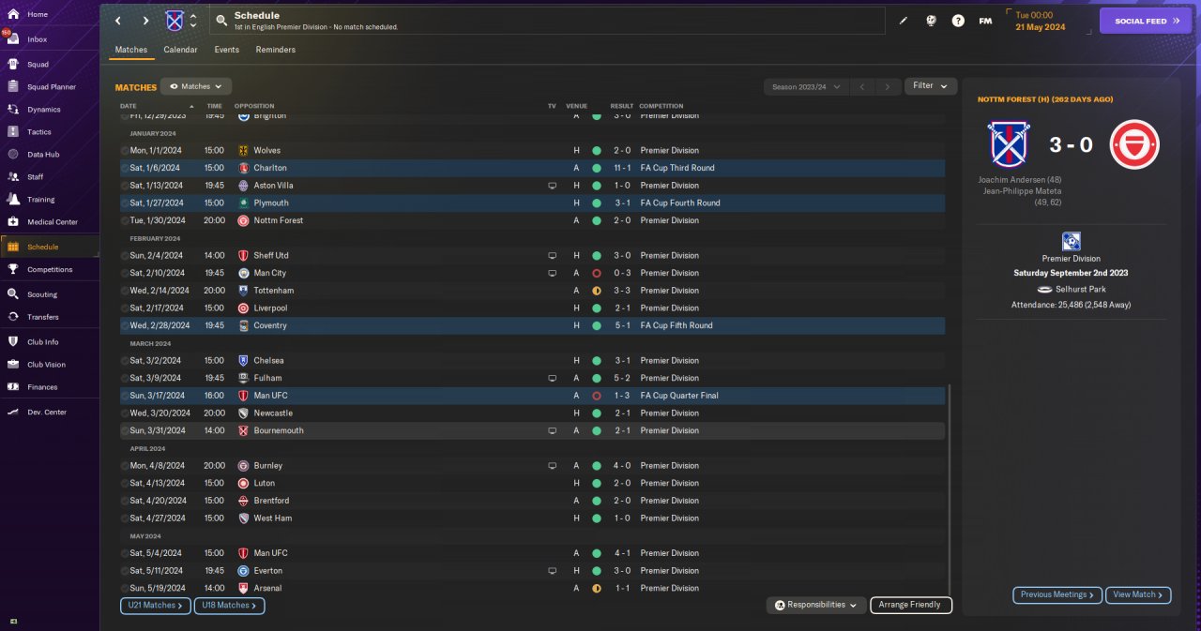This screenshot has width=1201, height=631.
Task: Expand the Matches view dropdown
Action: [196, 86]
